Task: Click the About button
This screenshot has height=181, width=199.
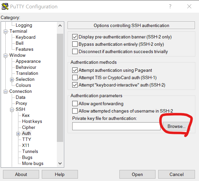Action: tap(21, 174)
